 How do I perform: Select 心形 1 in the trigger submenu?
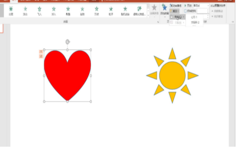(194, 17)
